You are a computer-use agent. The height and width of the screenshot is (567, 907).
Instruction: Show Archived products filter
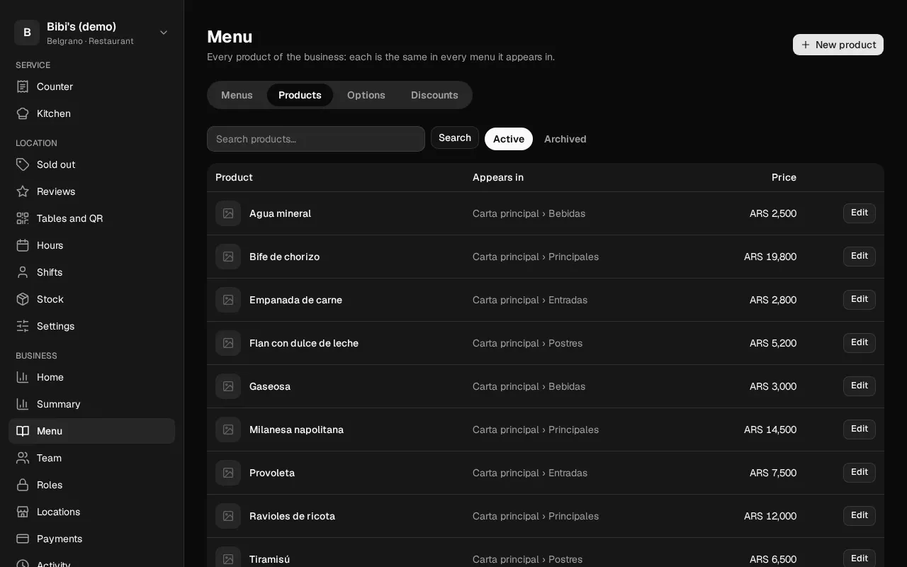coord(565,139)
